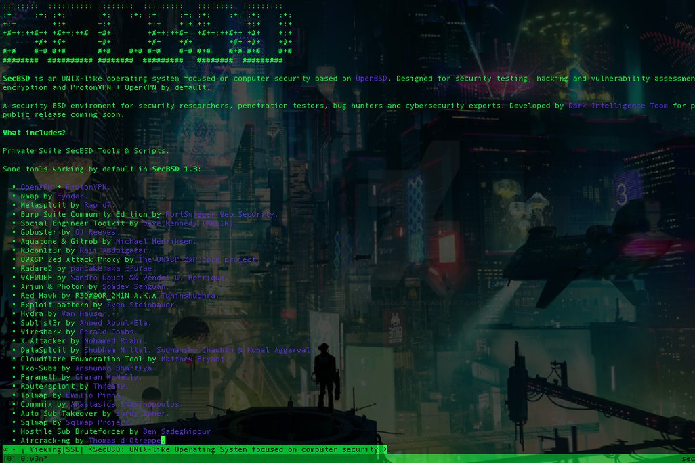The image size is (695, 463).
Task: Follow the Somdev Sangwan link
Action: click(x=134, y=286)
